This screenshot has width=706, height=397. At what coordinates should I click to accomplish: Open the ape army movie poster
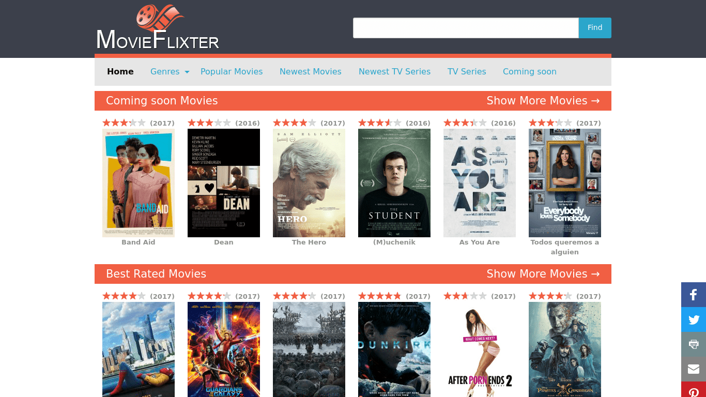click(x=309, y=349)
